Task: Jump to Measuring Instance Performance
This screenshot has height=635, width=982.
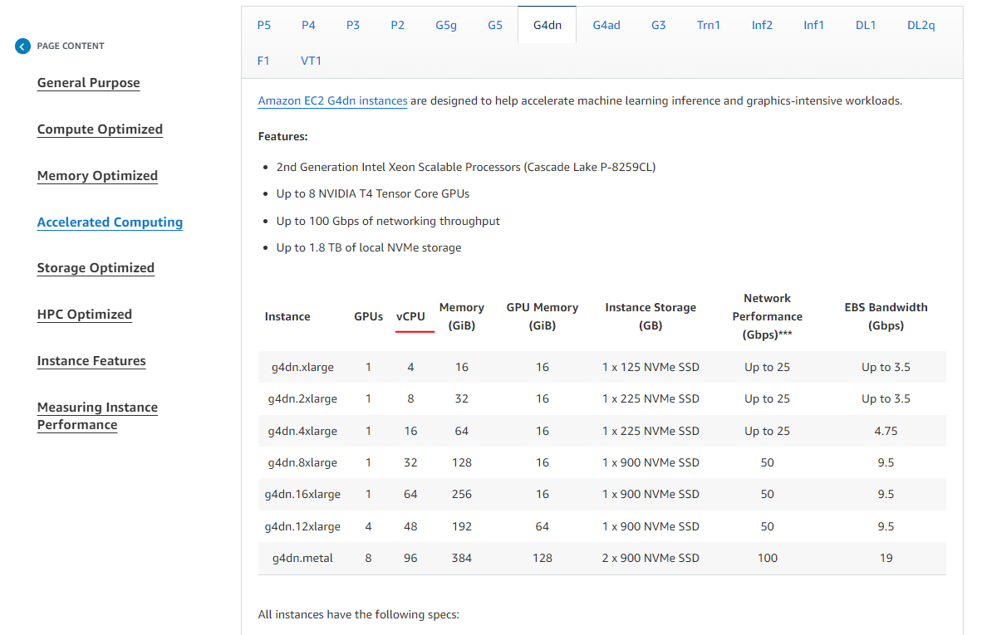Action: click(97, 416)
